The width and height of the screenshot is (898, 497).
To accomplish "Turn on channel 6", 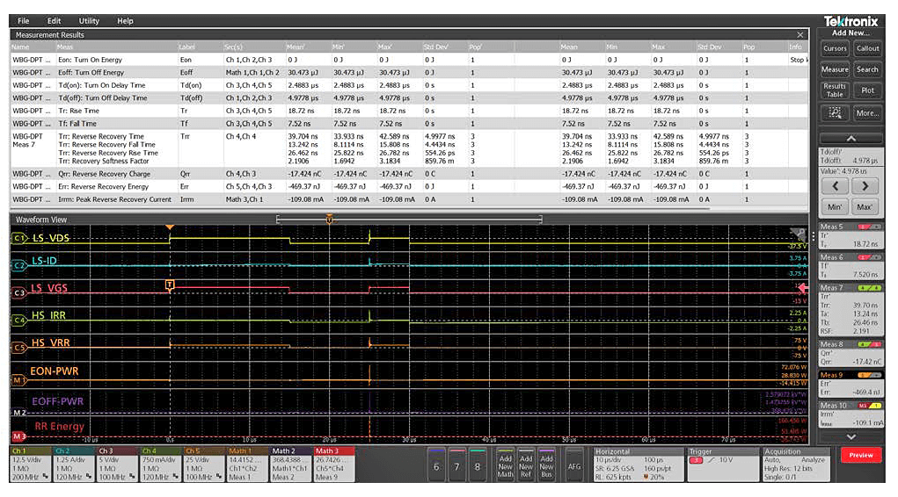I will 436,465.
